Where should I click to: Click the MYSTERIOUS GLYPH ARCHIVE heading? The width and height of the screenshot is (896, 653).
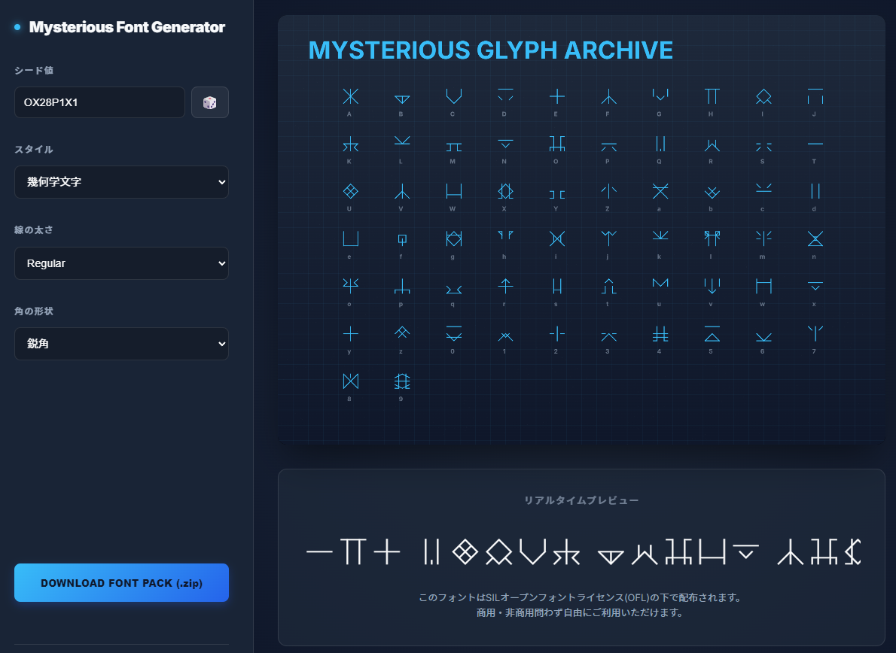490,50
